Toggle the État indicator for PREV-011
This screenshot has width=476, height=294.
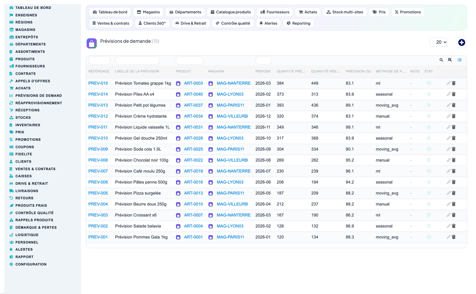[429, 127]
